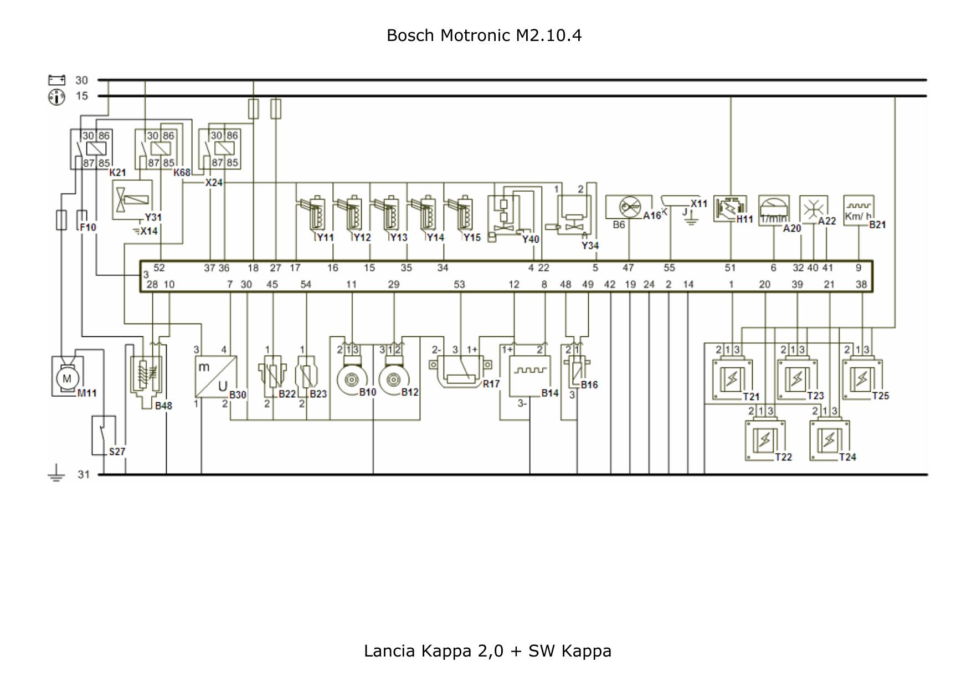Click the R17 potentiometer symbol

click(460, 371)
